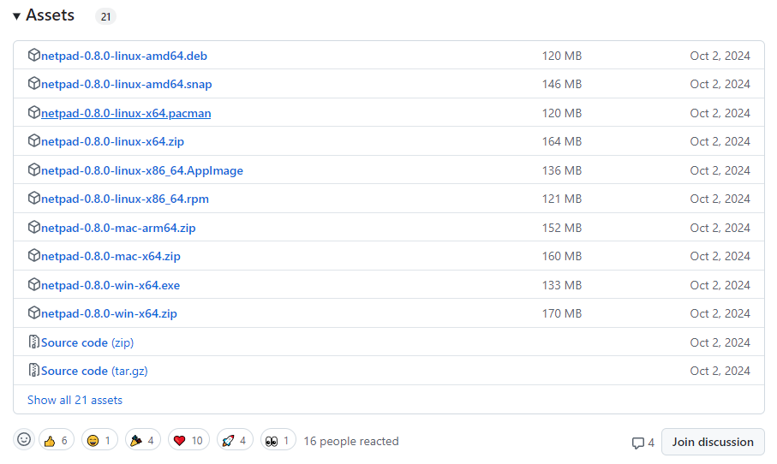Download netpad-0.8.0-linux-amd64.deb

(124, 56)
